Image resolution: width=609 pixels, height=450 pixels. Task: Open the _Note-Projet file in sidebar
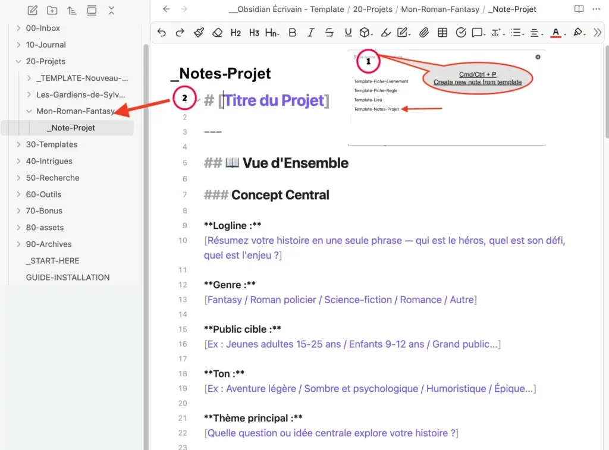click(71, 128)
